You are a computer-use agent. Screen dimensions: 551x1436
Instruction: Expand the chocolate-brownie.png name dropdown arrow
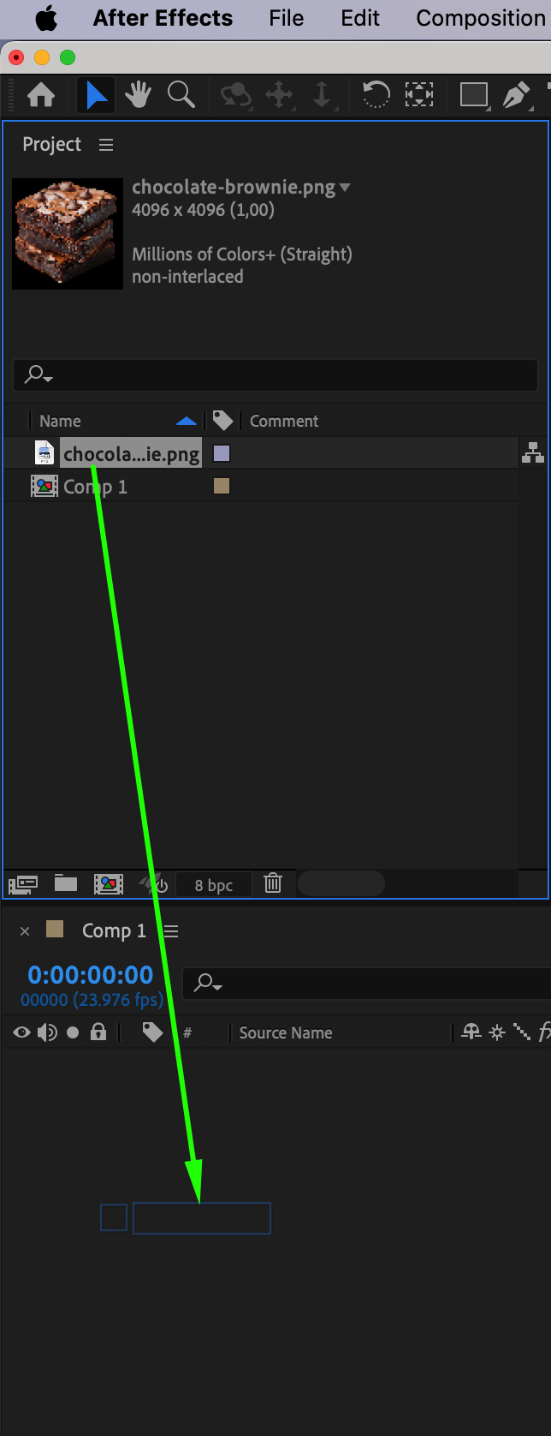pyautogui.click(x=345, y=188)
